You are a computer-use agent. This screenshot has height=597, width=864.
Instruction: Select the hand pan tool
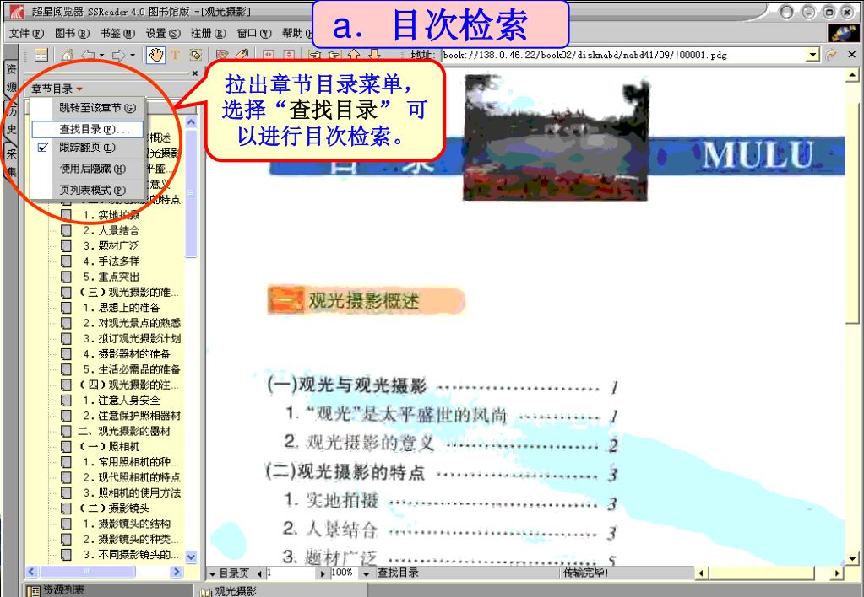[x=156, y=55]
